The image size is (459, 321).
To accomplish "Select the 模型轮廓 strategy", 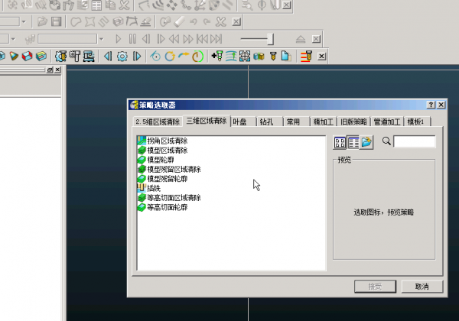I will pos(156,160).
